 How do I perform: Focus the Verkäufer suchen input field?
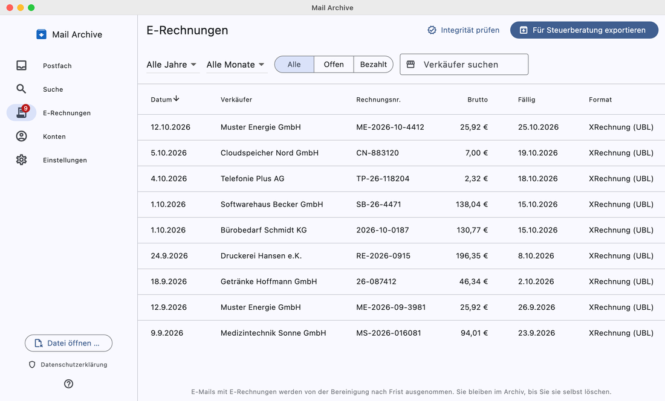tap(464, 65)
